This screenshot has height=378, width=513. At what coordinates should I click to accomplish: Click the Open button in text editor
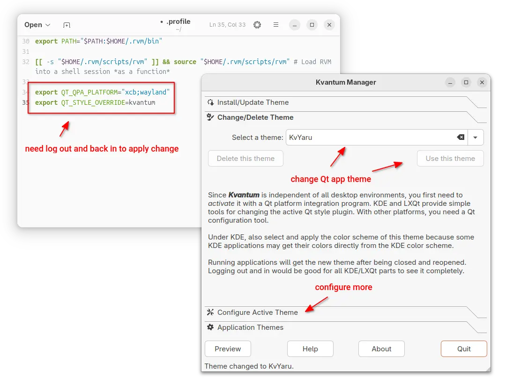(33, 25)
